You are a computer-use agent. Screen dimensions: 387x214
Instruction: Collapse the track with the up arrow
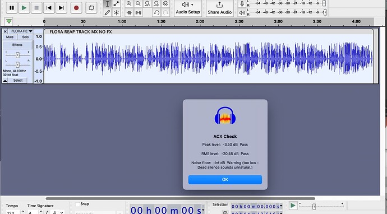(5, 81)
